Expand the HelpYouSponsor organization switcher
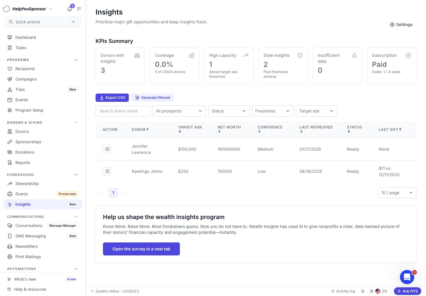The width and height of the screenshot is (426, 296). (50, 9)
